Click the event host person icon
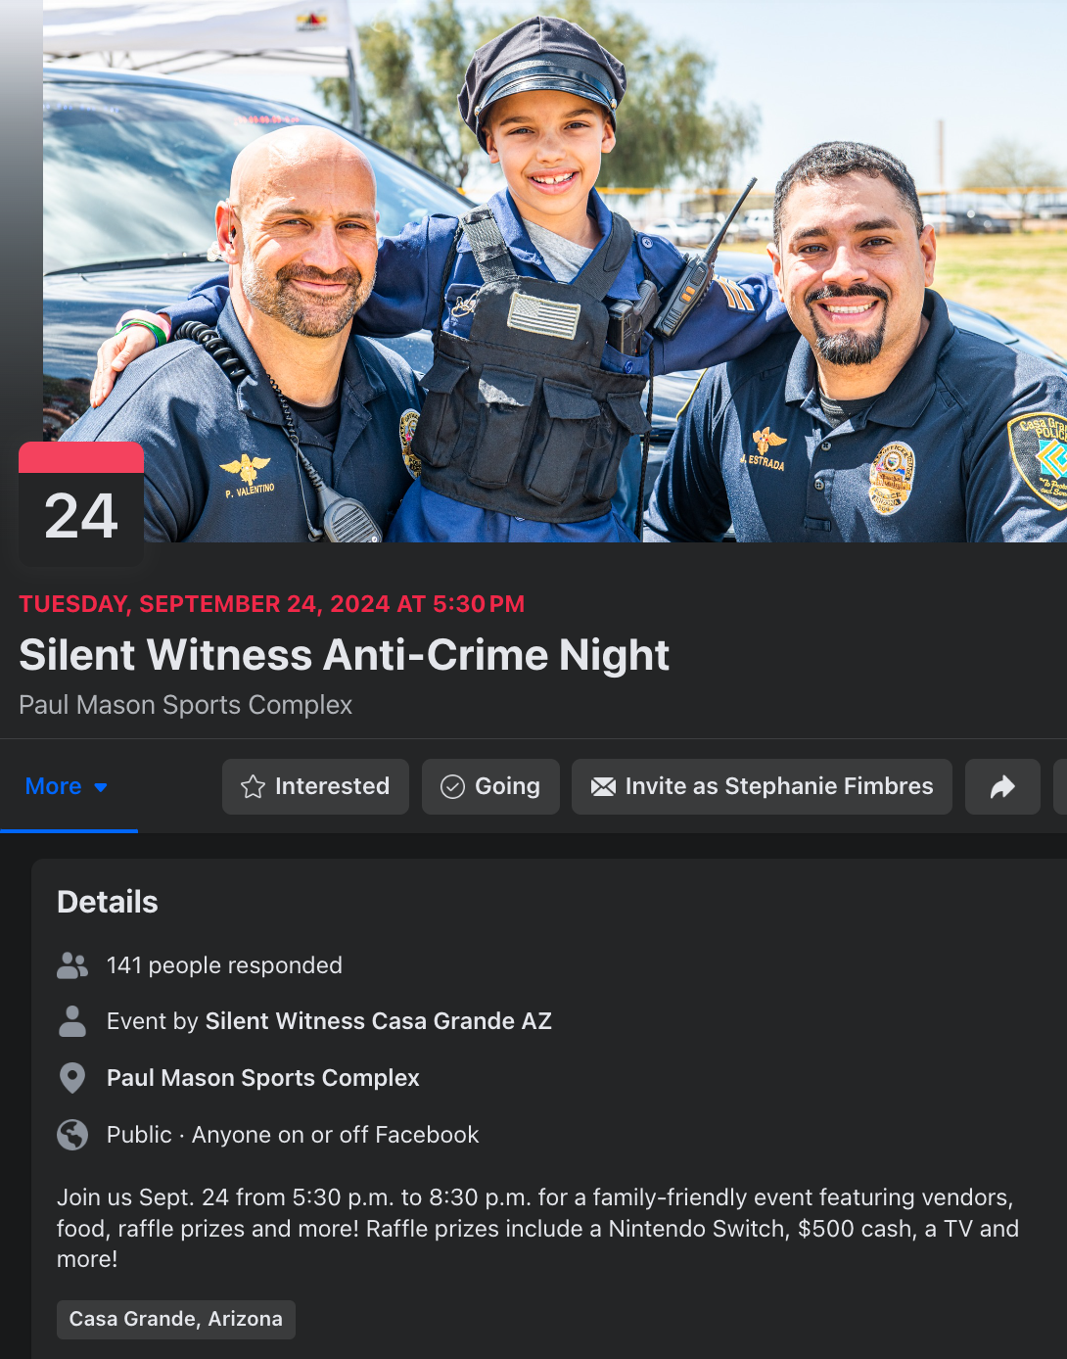 coord(72,1021)
